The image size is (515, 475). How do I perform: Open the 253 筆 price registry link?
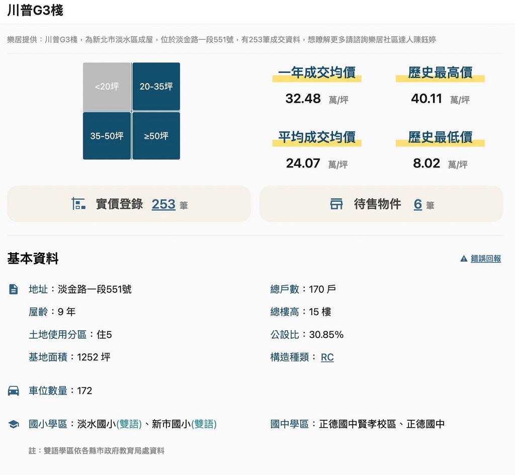click(x=163, y=204)
